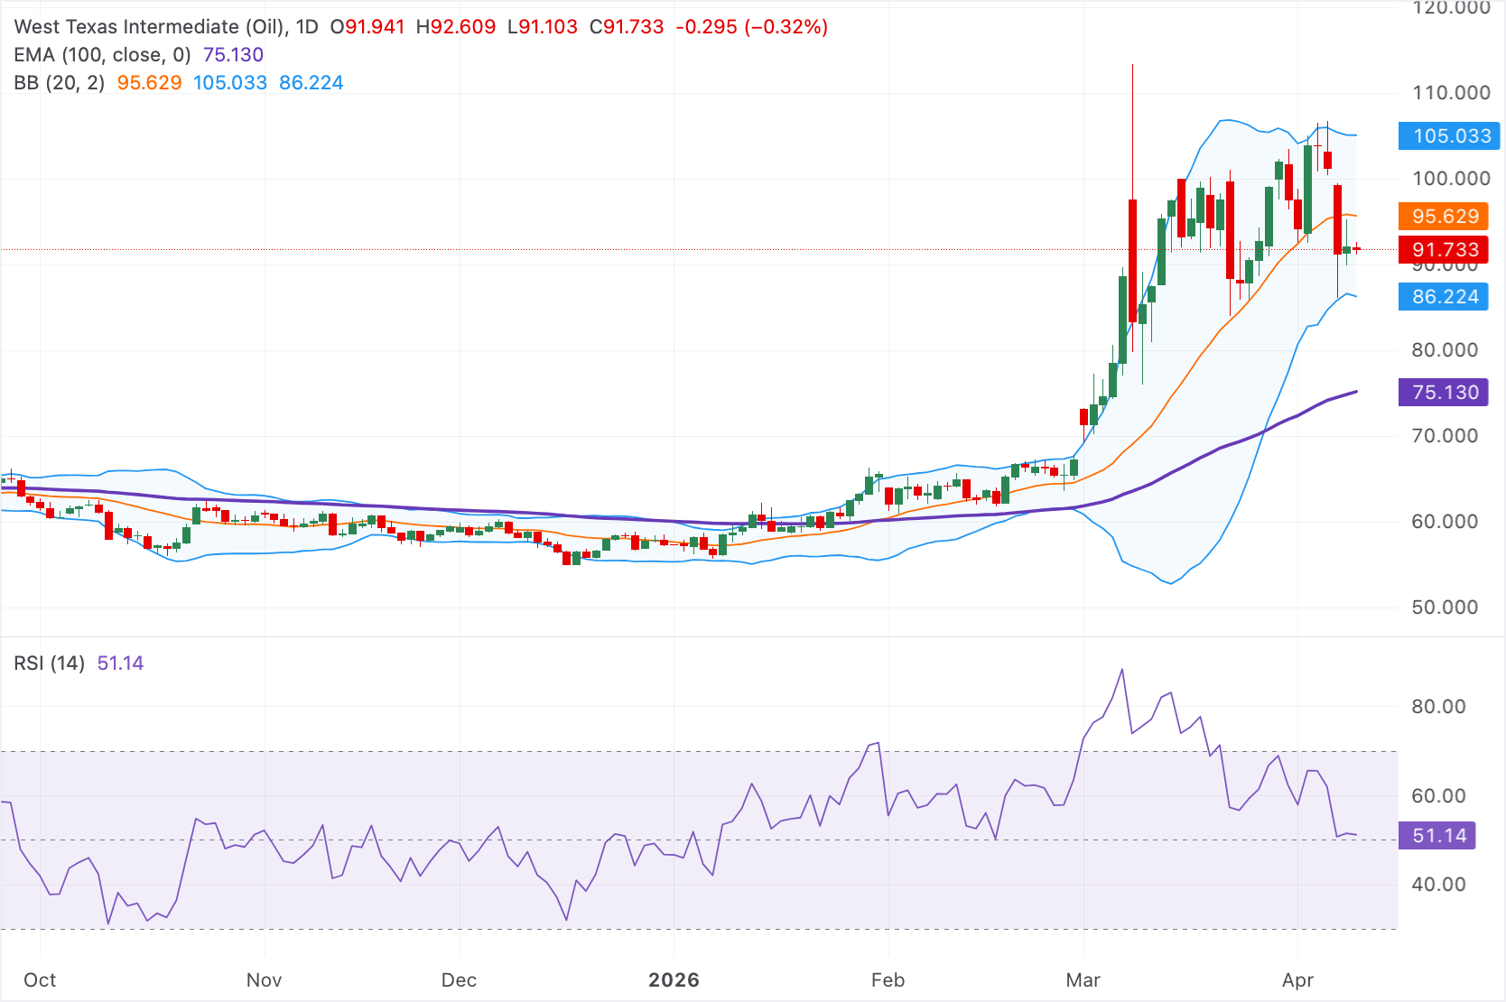1506x1002 pixels.
Task: Click the Oct label on the time axis
Action: coord(40,979)
